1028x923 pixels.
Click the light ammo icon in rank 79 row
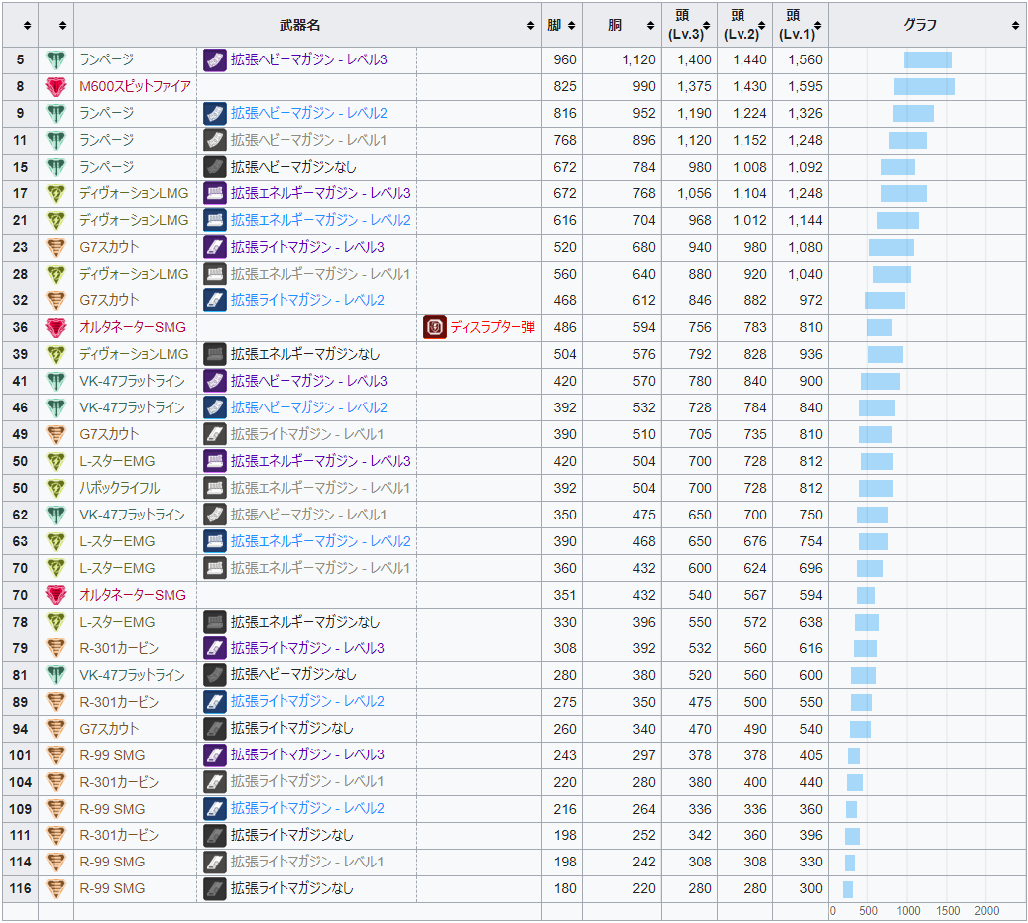[x=56, y=649]
